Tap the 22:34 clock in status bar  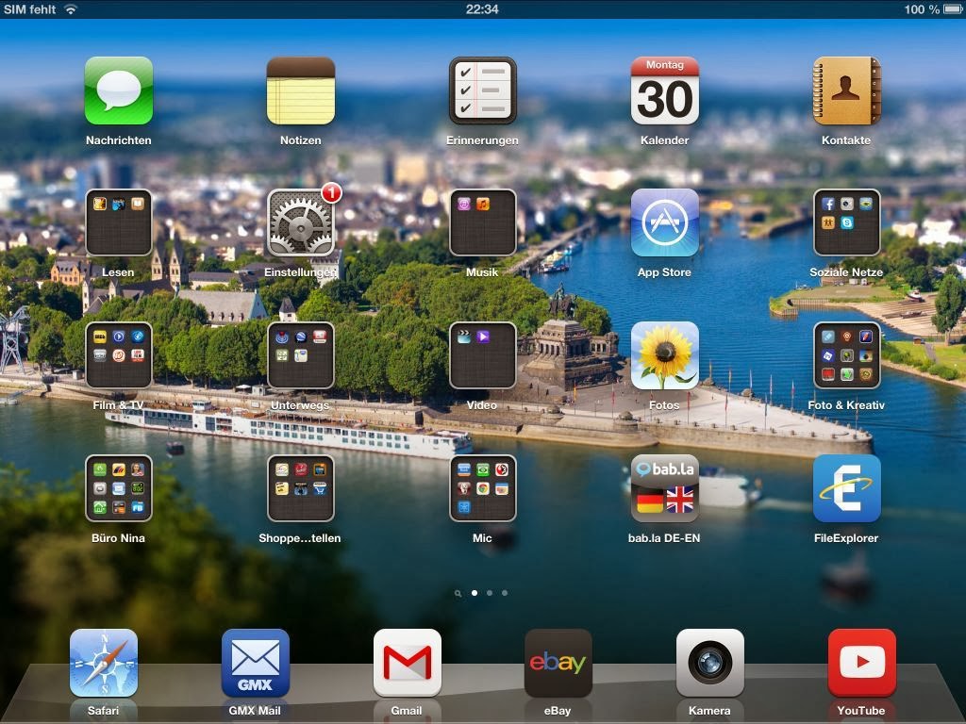coord(482,9)
